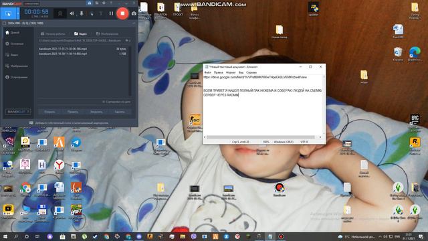Toggle speaker sound recording in Bandicam
The height and width of the screenshot is (241, 428).
point(72,13)
